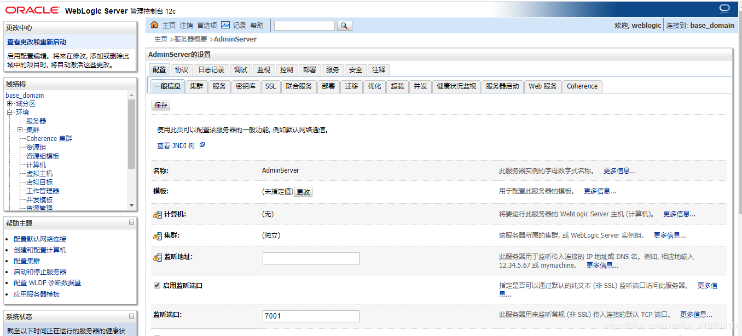Open the 注释 tab
Screen dimensions: 742x336
pyautogui.click(x=379, y=70)
